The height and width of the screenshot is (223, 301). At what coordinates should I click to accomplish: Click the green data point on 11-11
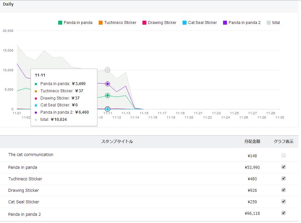[108, 96]
